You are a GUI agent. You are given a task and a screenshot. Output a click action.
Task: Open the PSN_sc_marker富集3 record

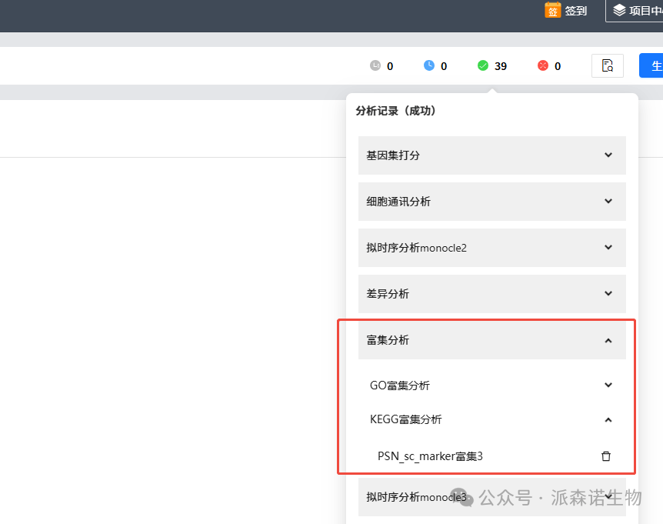coord(430,456)
